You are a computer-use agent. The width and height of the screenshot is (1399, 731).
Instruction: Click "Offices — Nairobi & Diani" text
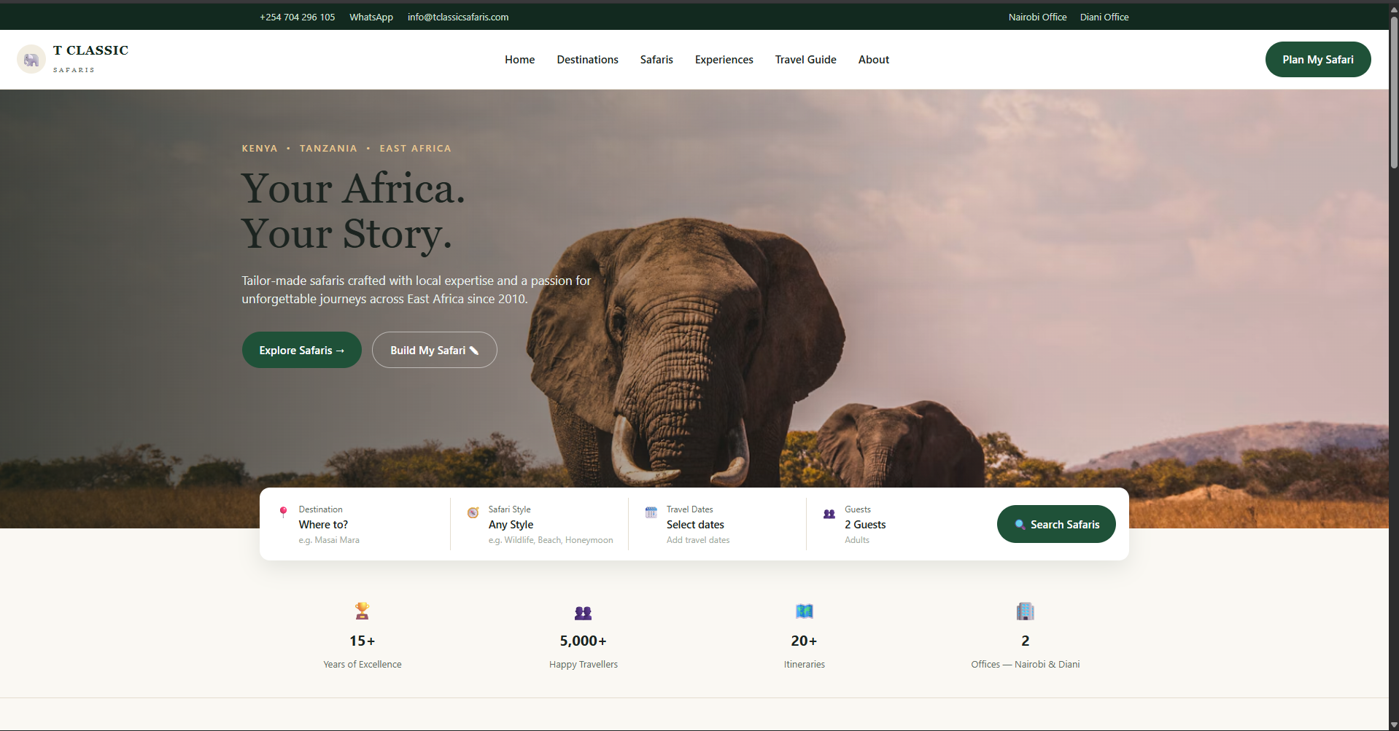coord(1025,664)
